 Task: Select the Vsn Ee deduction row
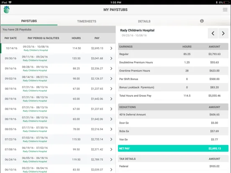coord(173,140)
